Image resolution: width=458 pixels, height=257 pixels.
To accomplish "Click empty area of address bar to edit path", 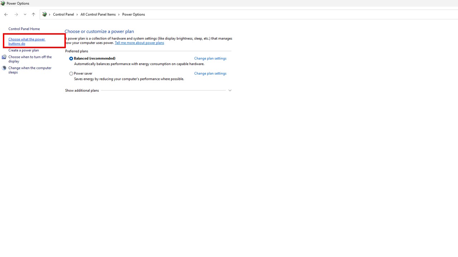I will click(x=286, y=15).
